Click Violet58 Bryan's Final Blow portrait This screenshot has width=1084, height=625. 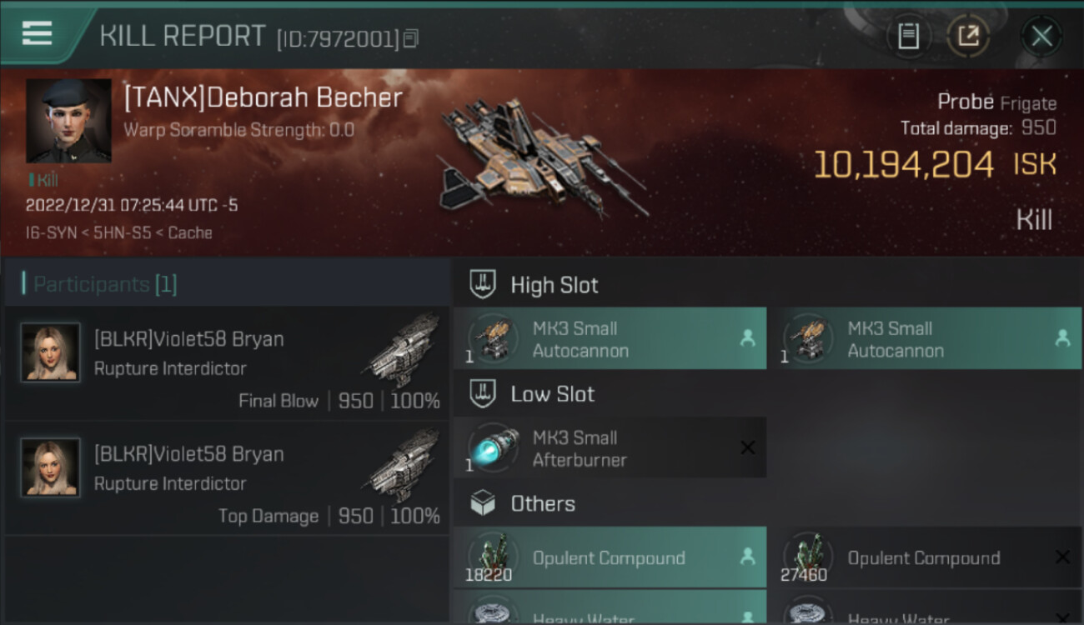pyautogui.click(x=51, y=352)
